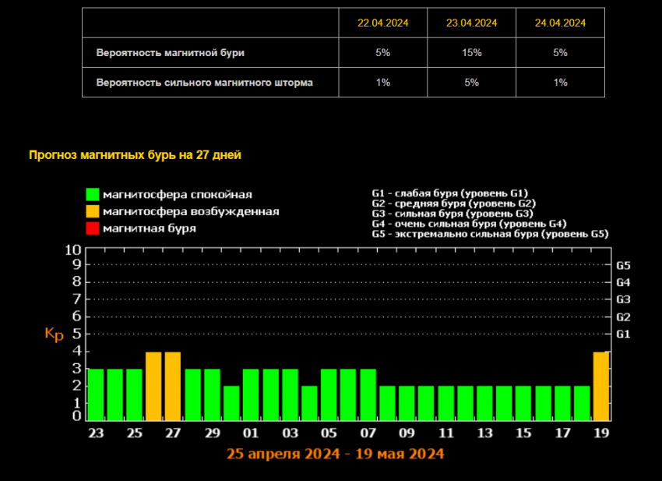Select the 22.04.2024 column header
The width and height of the screenshot is (662, 481).
point(382,23)
